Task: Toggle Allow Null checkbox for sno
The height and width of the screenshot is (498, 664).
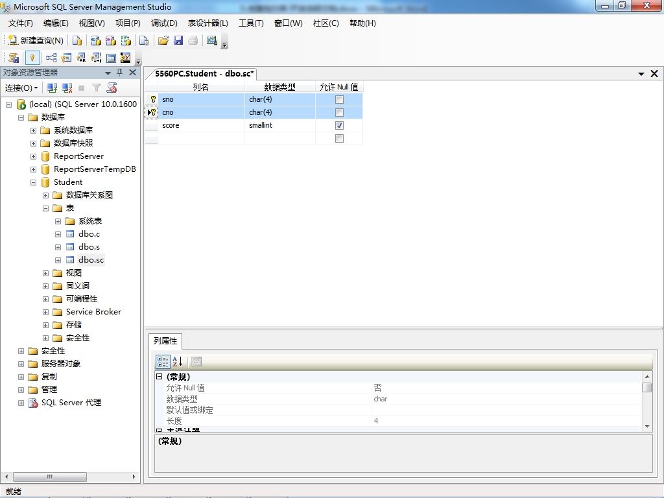Action: [x=339, y=99]
